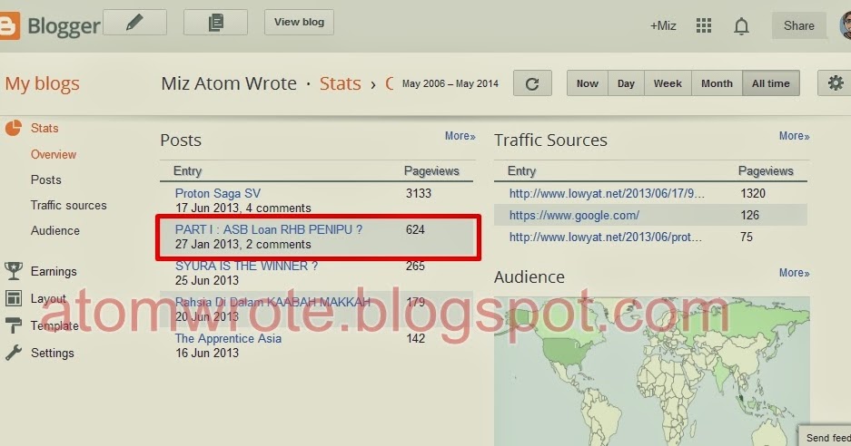Click the 265 pageviews value
Image resolution: width=851 pixels, height=446 pixels.
click(x=415, y=267)
